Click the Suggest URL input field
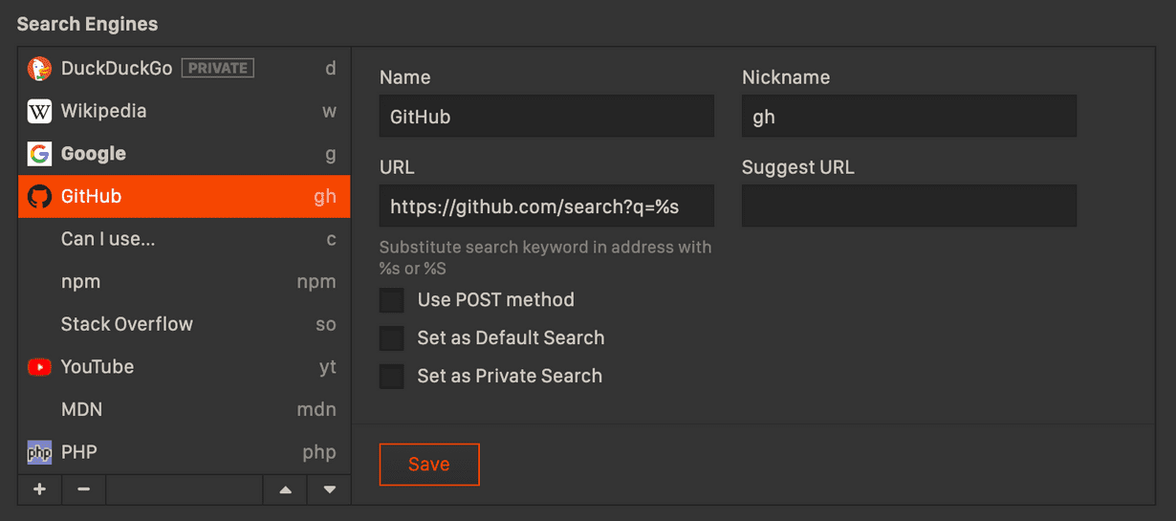The width and height of the screenshot is (1176, 521). [x=909, y=206]
